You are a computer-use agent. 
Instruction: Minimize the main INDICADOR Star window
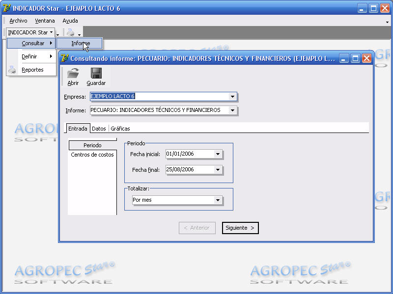(x=362, y=8)
